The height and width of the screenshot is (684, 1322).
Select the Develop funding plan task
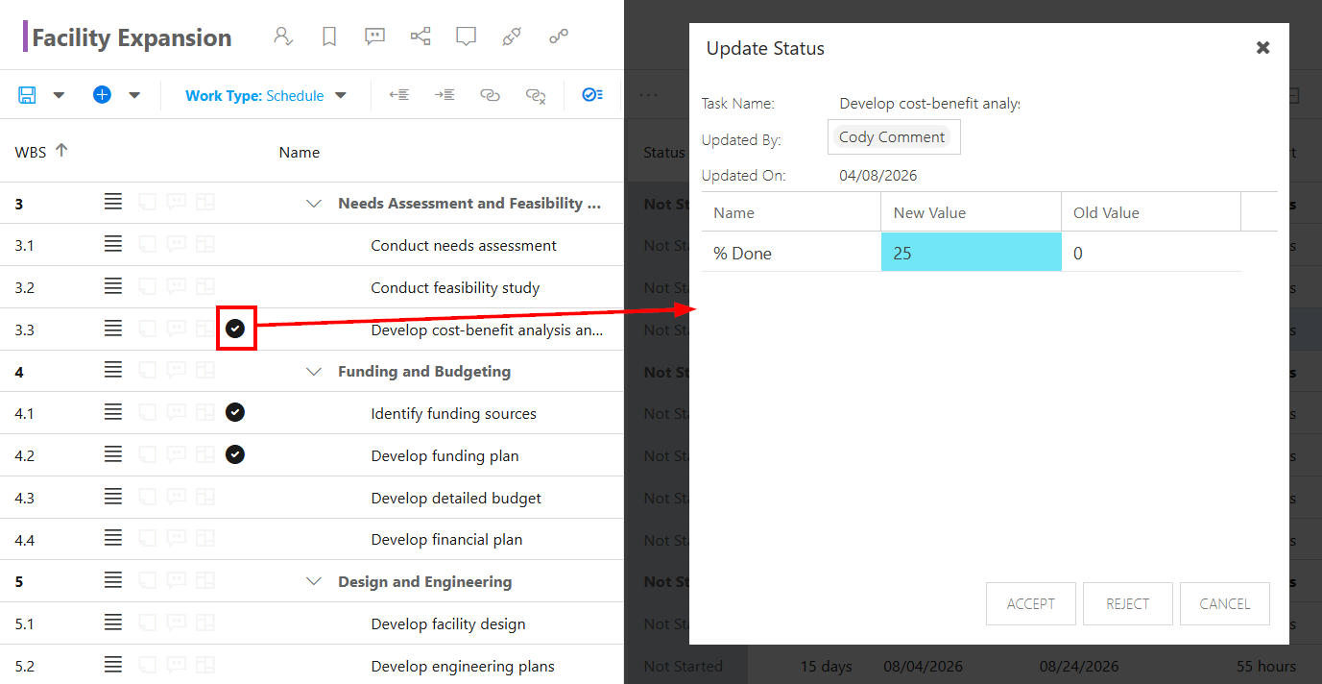(x=445, y=455)
